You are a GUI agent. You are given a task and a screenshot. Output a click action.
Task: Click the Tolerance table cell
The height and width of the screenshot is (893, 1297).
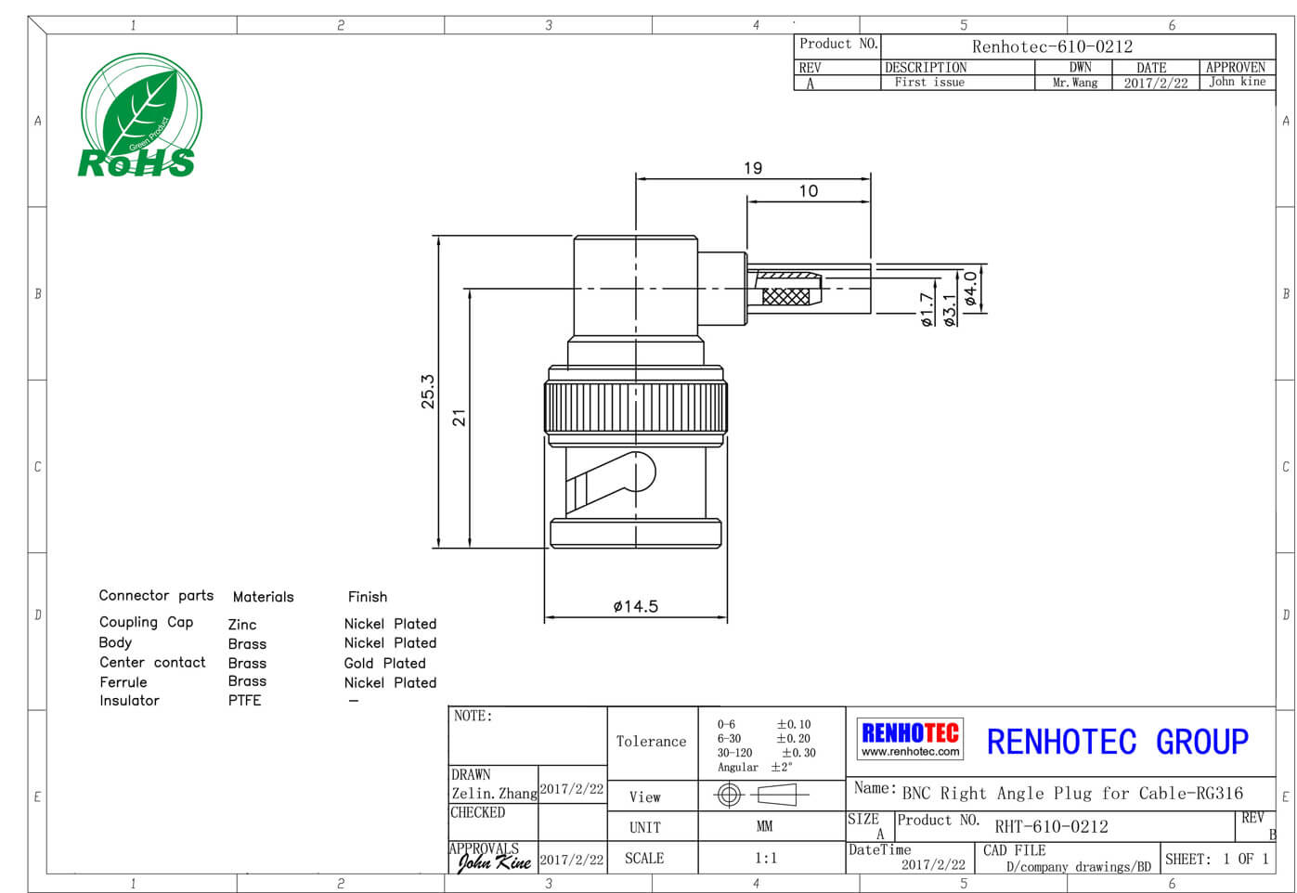pos(652,742)
